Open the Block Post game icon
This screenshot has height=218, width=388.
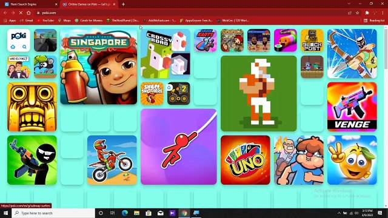point(312,41)
